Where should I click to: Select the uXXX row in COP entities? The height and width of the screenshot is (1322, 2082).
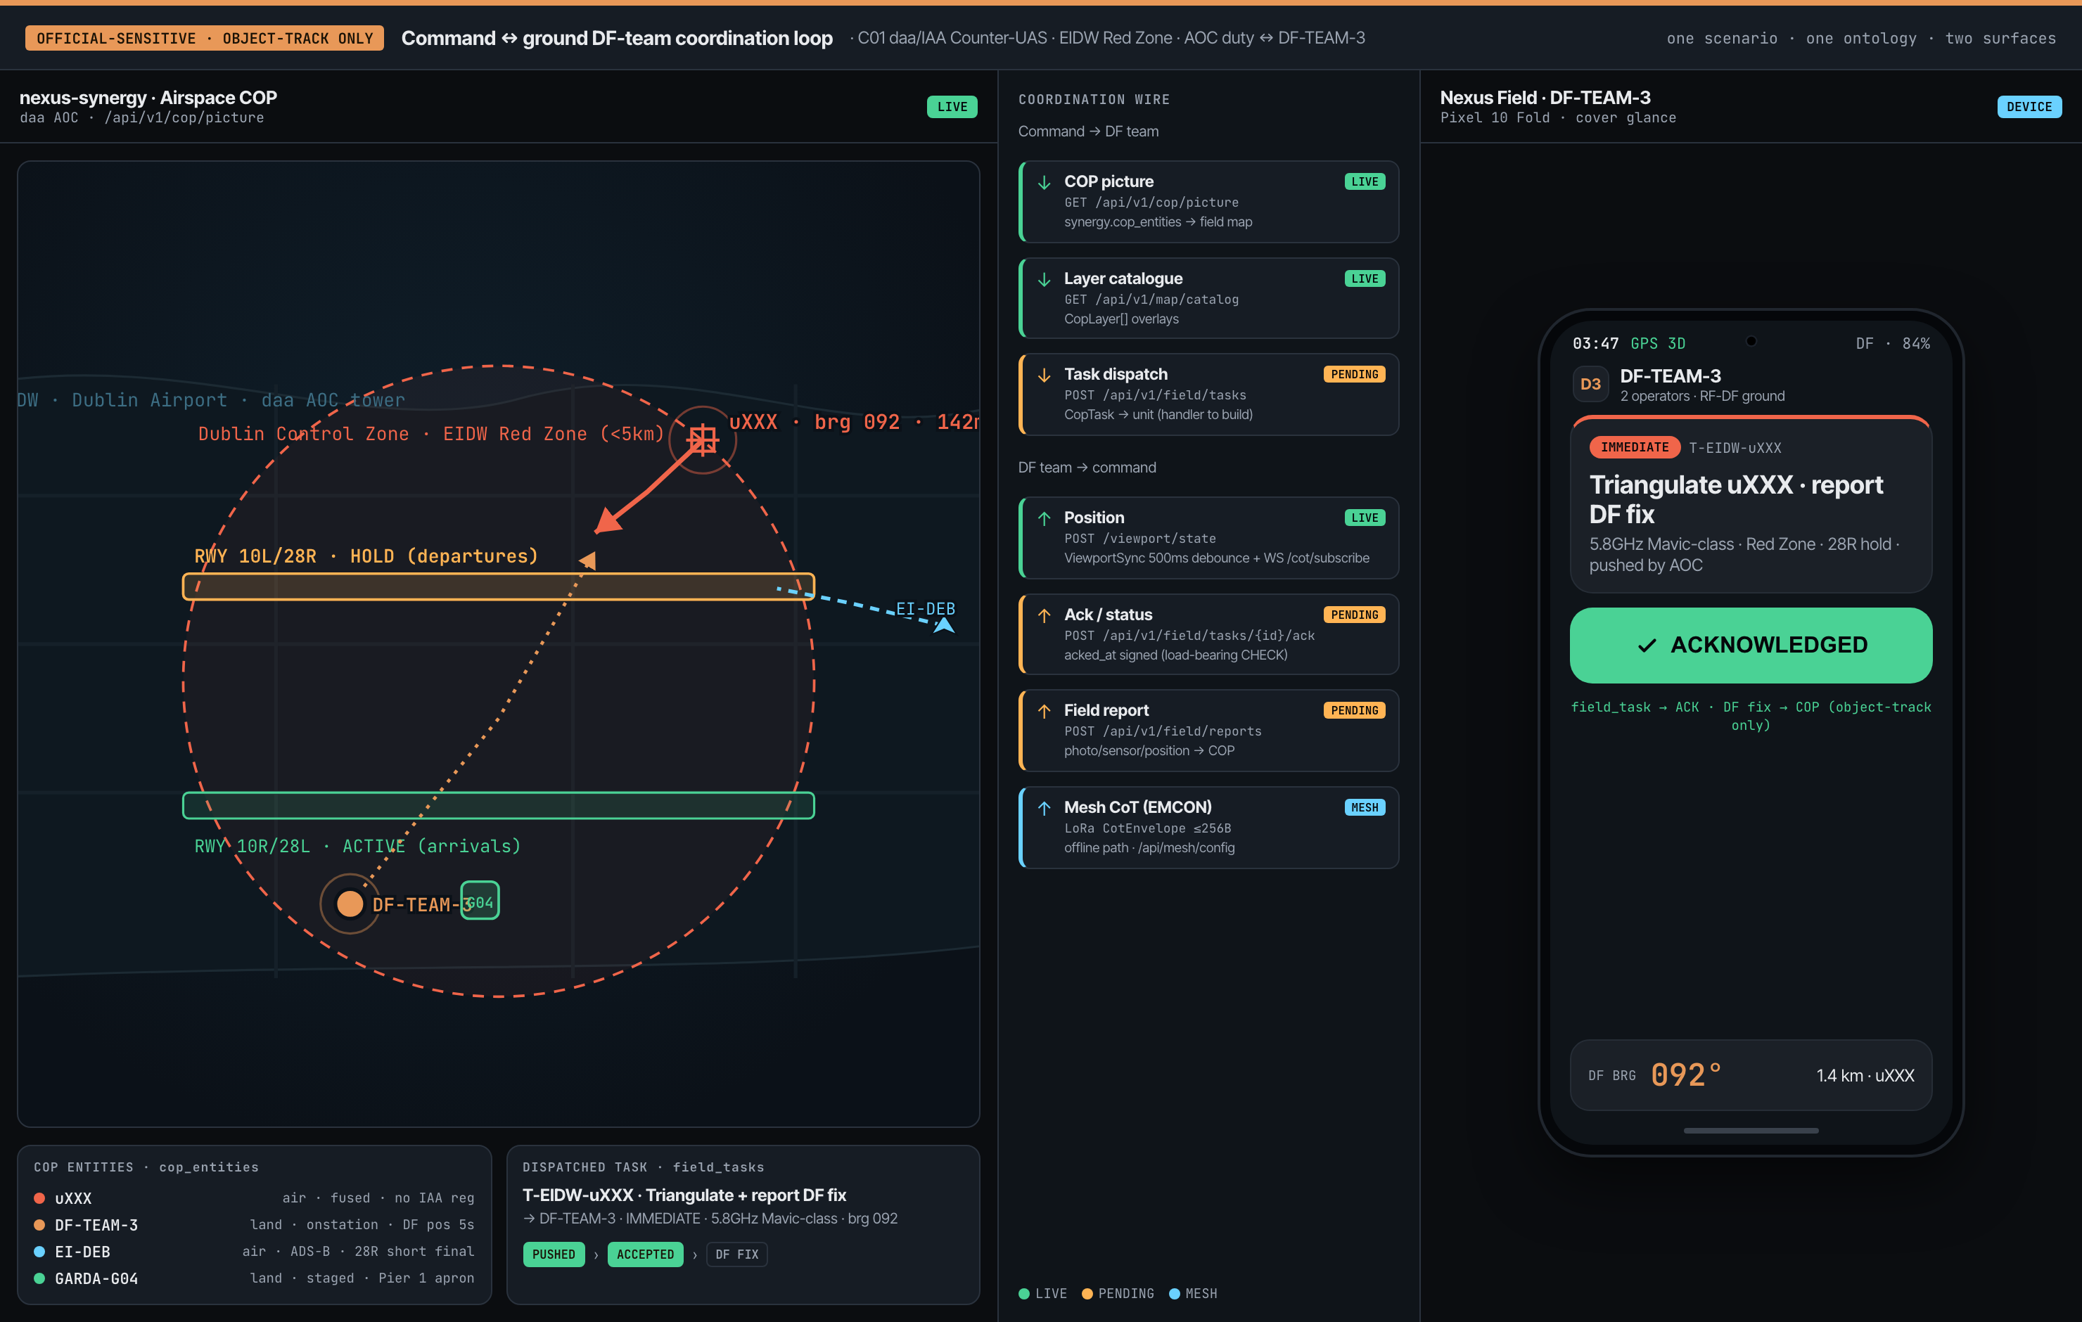(254, 1198)
